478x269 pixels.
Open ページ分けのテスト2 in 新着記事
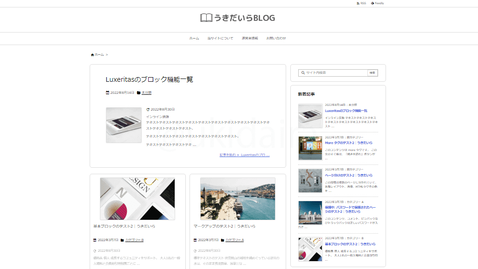point(348,175)
